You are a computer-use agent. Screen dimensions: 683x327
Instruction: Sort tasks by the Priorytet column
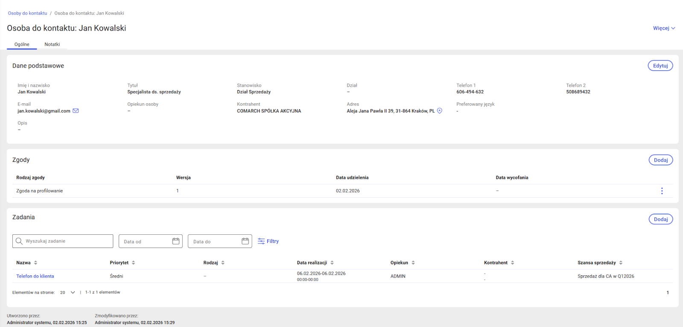point(133,263)
